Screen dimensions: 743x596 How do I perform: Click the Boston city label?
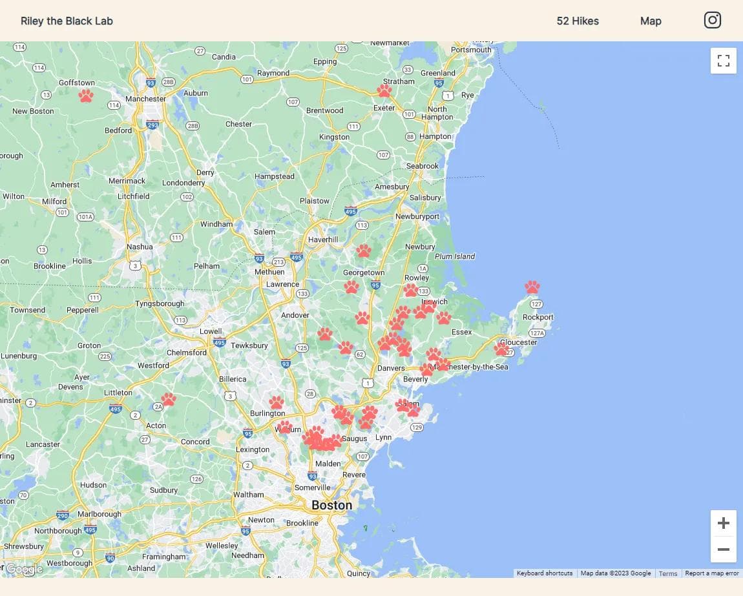[x=331, y=505]
